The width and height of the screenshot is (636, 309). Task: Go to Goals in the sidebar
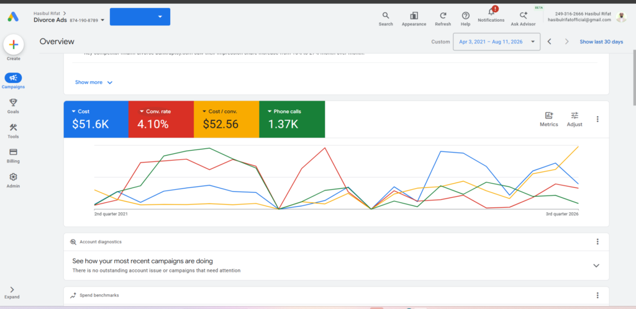pos(13,106)
